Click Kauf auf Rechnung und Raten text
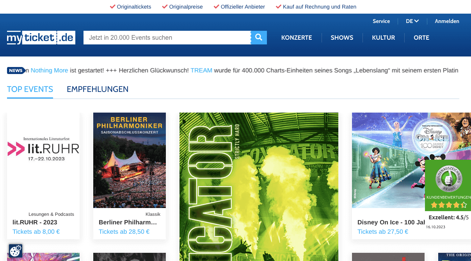The height and width of the screenshot is (261, 471). [x=320, y=7]
